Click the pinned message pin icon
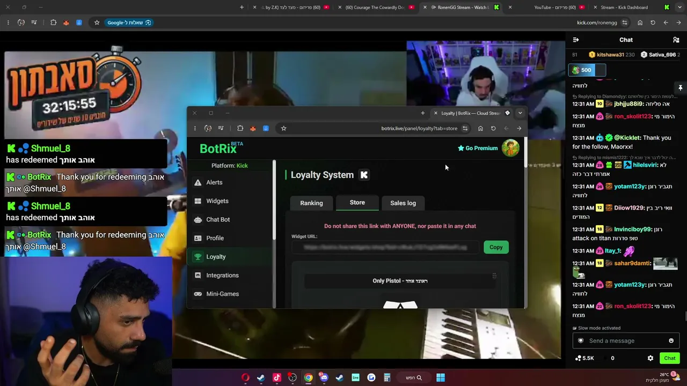The width and height of the screenshot is (687, 386). [680, 87]
